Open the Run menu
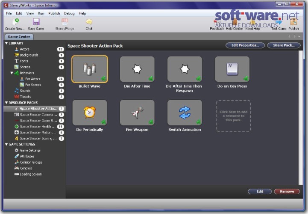Screen dimensions: 308x214 point(41,13)
